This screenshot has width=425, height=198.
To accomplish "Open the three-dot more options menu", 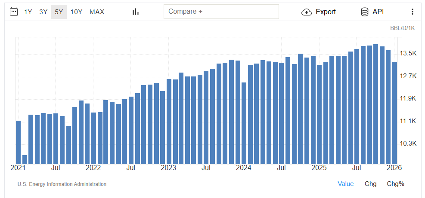I will (x=412, y=12).
